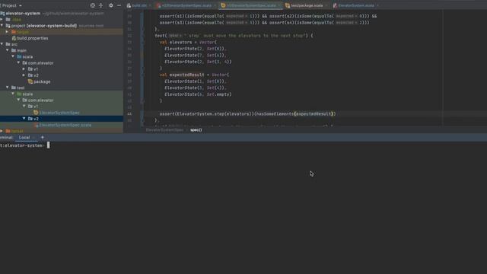
Task: Add a new terminal session with plus
Action: click(43, 137)
